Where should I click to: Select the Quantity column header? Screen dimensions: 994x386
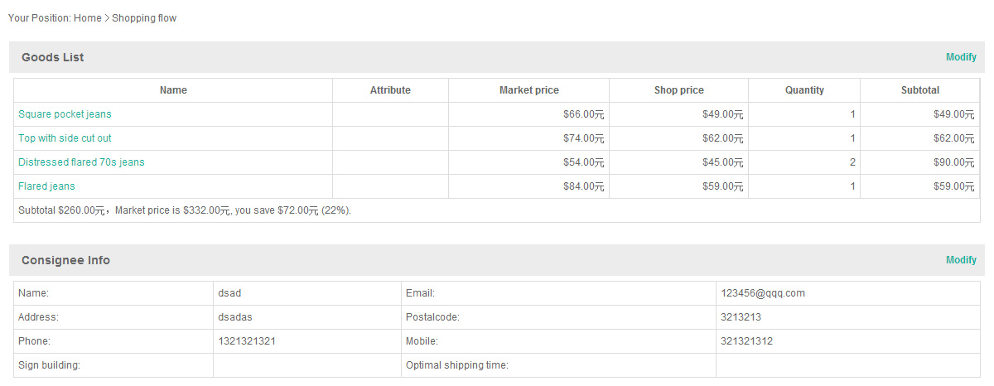[804, 90]
